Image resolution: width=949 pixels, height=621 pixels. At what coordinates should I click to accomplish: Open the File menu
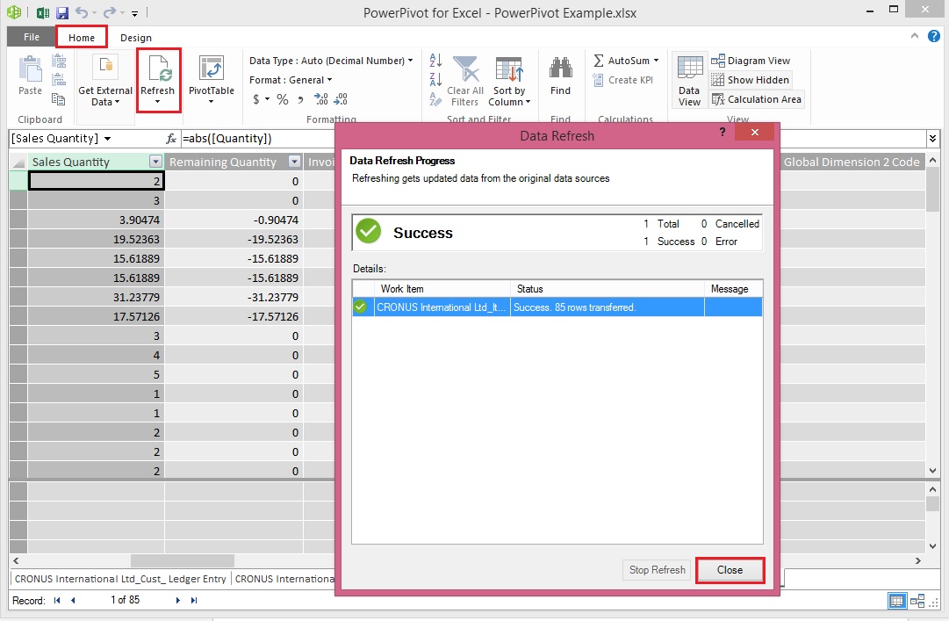pyautogui.click(x=30, y=38)
